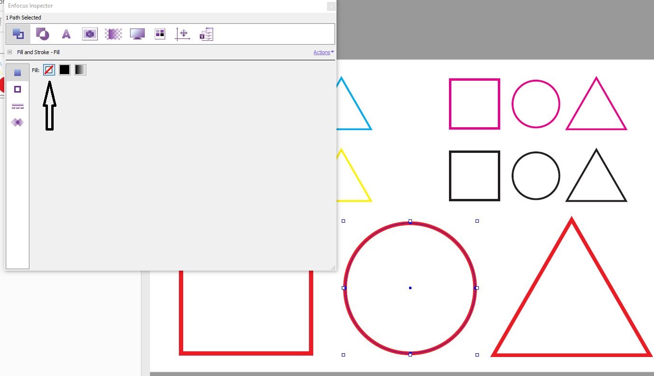Set fill to none
The width and height of the screenshot is (654, 376).
(x=49, y=70)
